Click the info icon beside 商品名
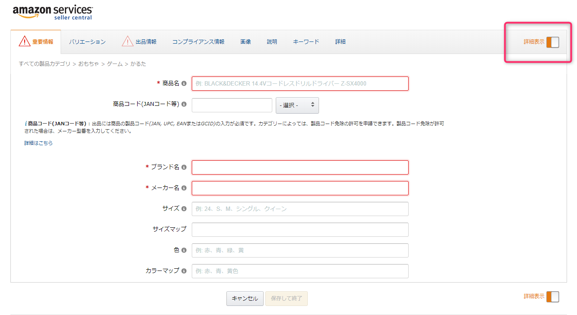Image resolution: width=577 pixels, height=315 pixels. coord(184,83)
